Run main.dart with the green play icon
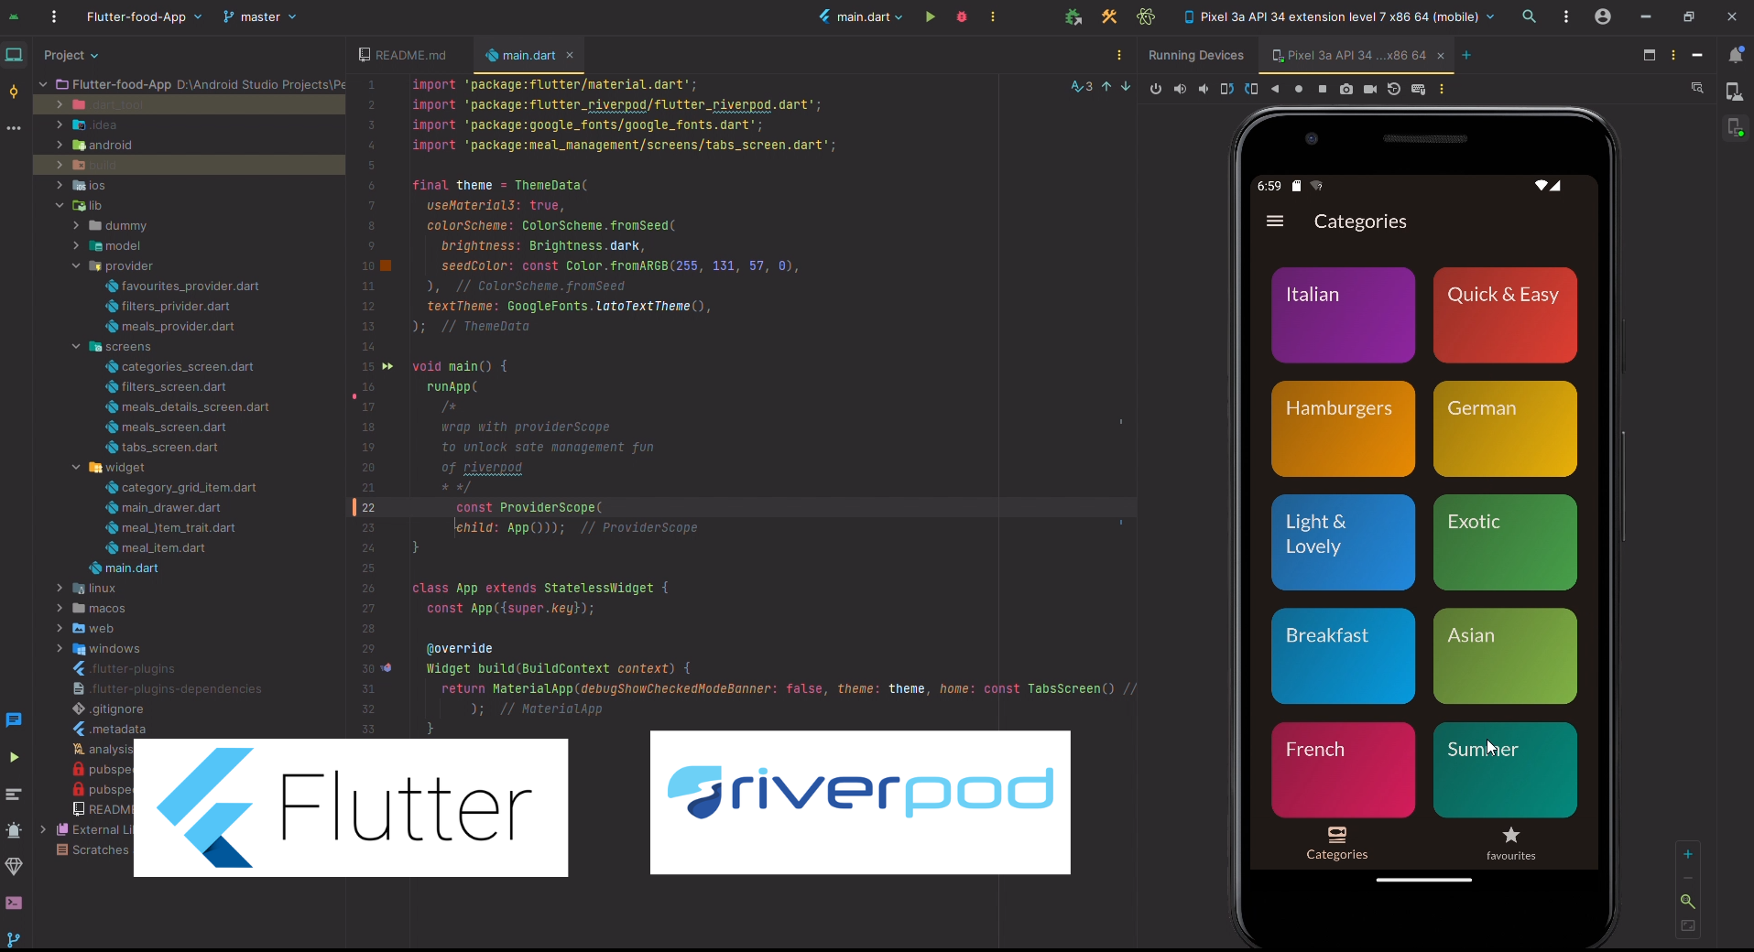Screen dimensions: 1754x952 [x=931, y=16]
